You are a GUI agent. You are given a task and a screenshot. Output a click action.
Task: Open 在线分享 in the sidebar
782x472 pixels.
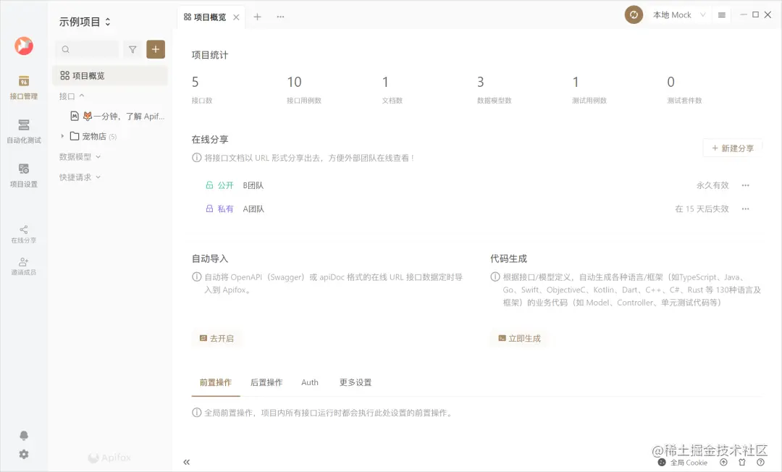[x=23, y=234]
